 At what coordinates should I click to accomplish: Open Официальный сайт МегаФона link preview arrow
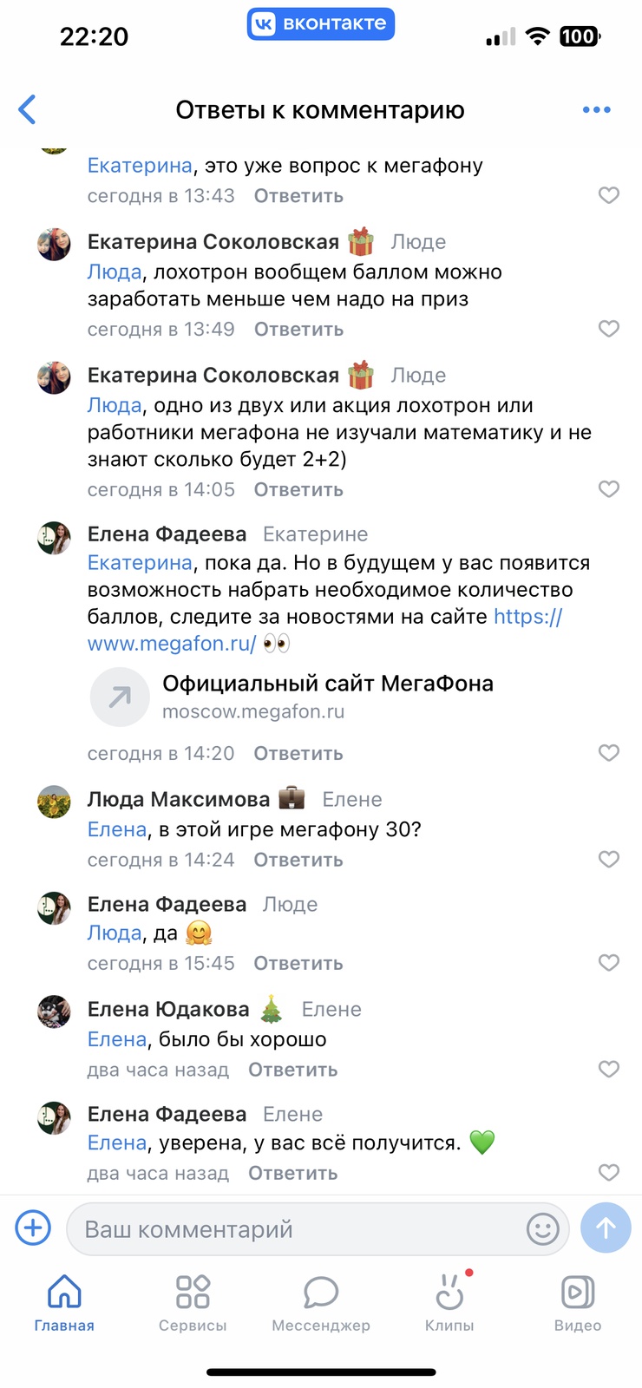[120, 696]
